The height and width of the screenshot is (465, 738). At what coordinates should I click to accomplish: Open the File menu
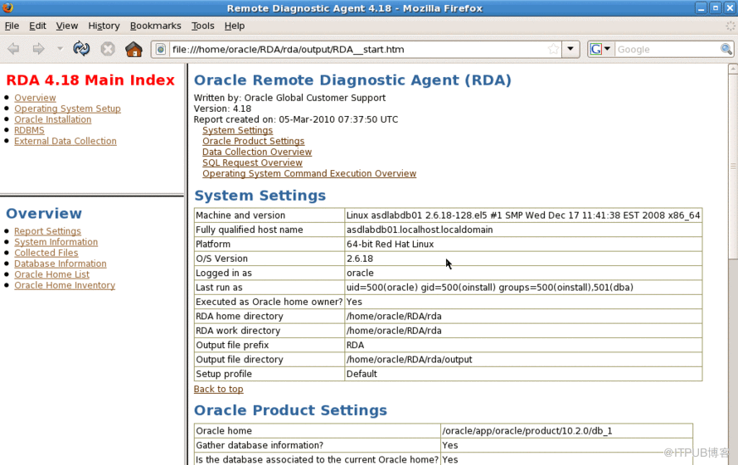[12, 26]
